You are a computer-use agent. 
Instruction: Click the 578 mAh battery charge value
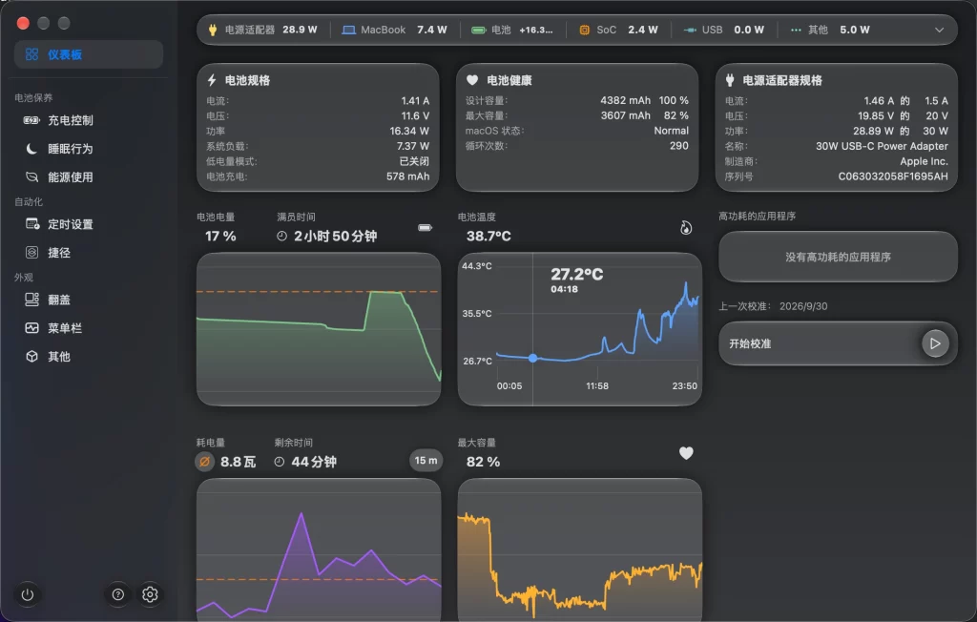(407, 176)
